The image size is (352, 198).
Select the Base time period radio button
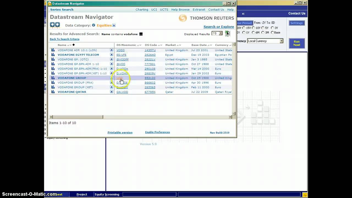pyautogui.click(x=272, y=32)
